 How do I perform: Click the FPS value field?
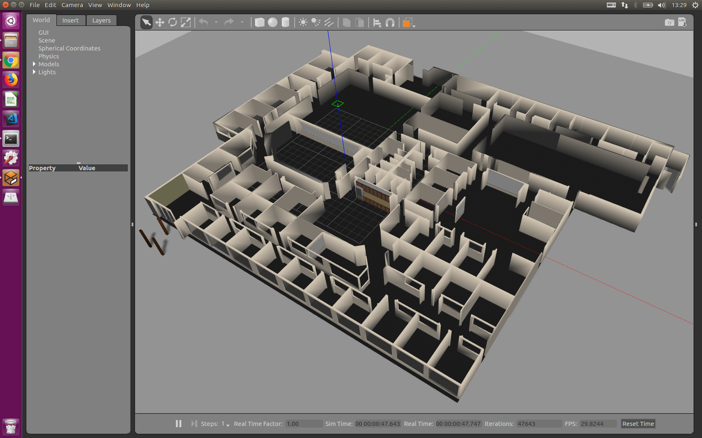(x=598, y=424)
